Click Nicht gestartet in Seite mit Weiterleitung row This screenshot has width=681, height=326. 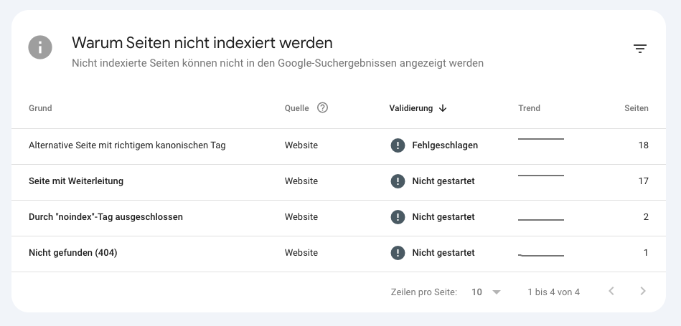[443, 181]
